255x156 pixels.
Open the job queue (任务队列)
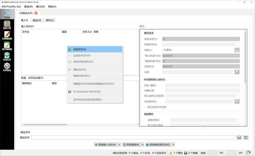pyautogui.click(x=7, y=57)
